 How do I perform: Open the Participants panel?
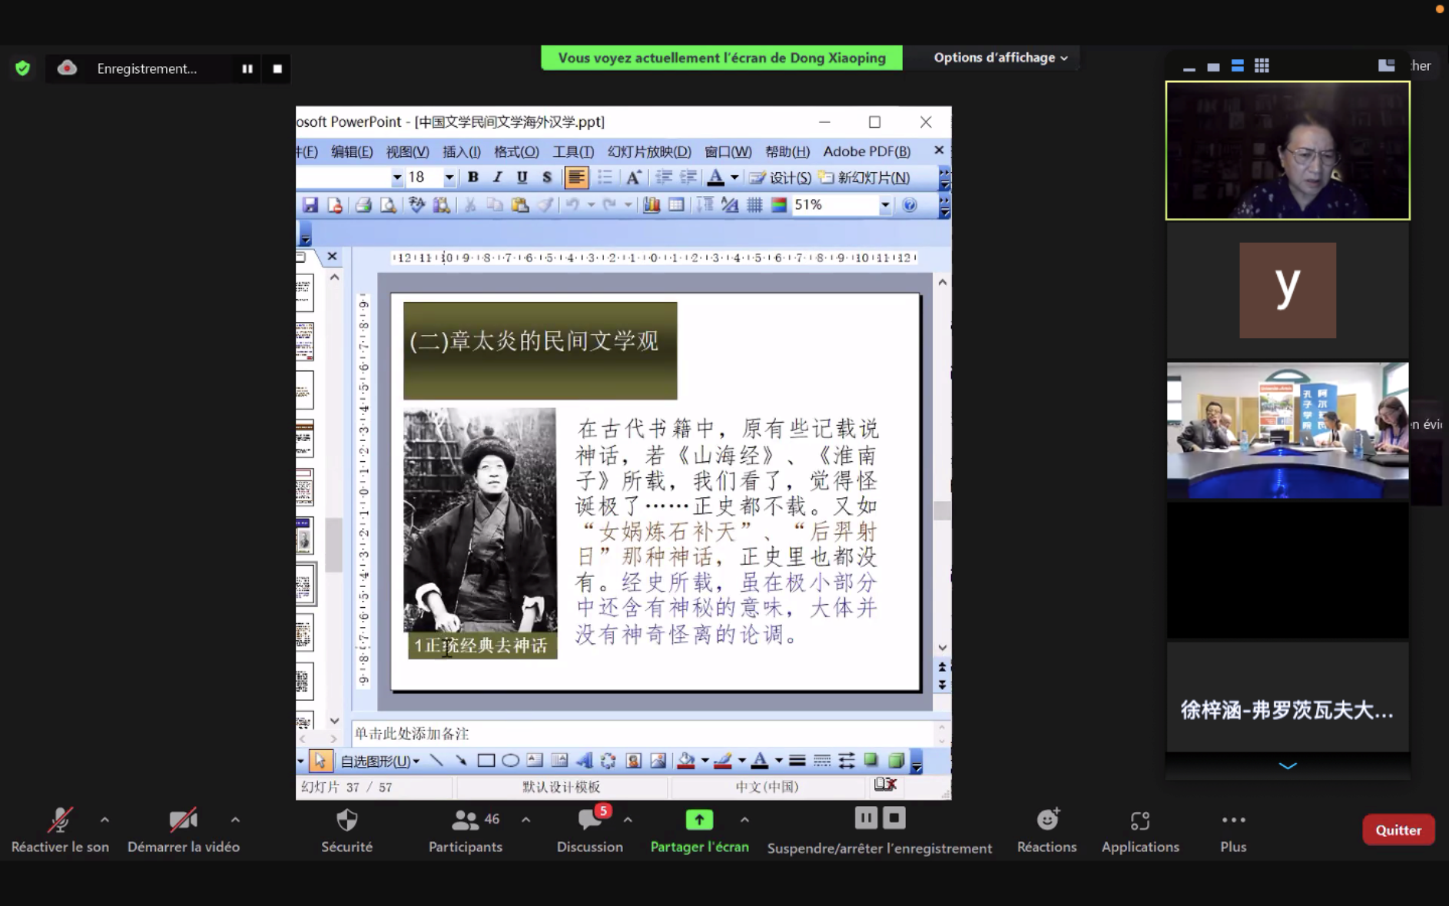pos(465,821)
